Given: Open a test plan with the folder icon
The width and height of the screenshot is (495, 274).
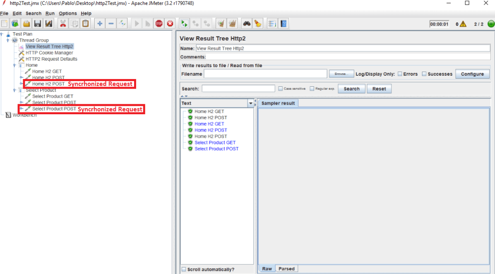Looking at the screenshot, I should tap(26, 23).
